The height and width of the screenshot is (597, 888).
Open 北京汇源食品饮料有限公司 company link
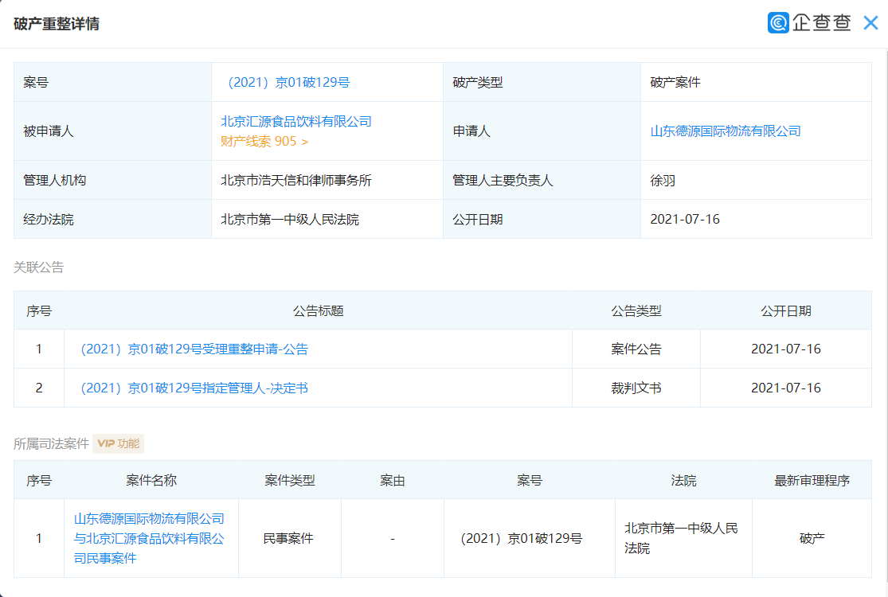(x=296, y=121)
